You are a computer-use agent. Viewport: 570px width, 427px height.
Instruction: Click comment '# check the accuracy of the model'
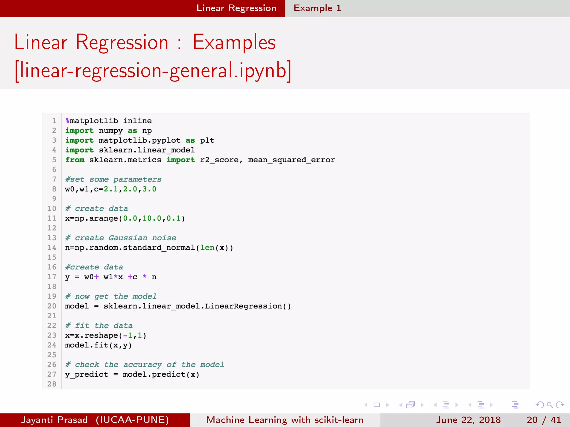(144, 364)
